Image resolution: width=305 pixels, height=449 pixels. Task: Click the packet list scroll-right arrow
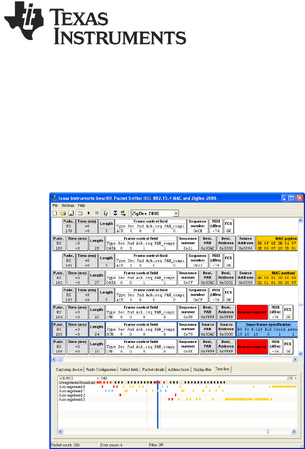tap(295, 360)
